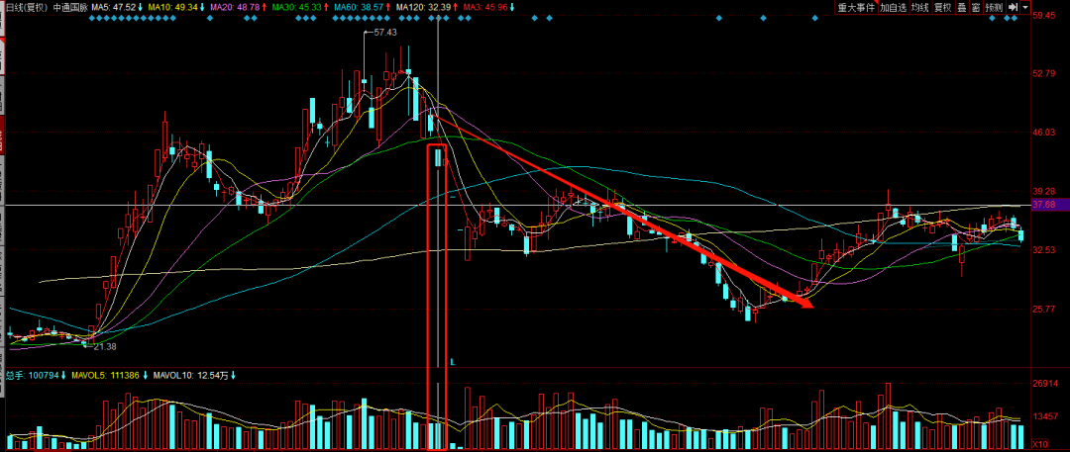Open the 重大事件 major events panel
Viewport: 1070px width, 452px height.
coord(856,7)
